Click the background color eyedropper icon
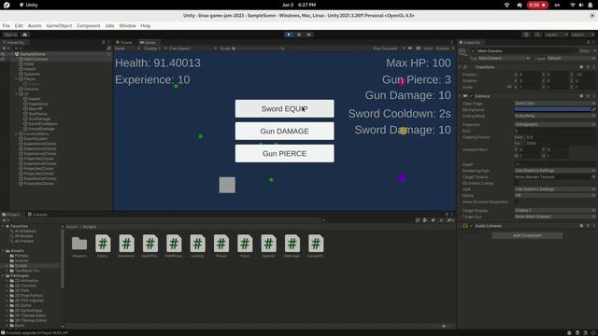 point(594,109)
